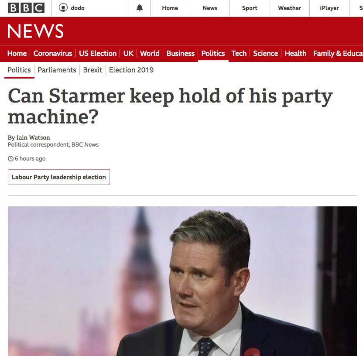363x356 pixels.
Task: Open iPlayer from the top bar
Action: point(329,8)
